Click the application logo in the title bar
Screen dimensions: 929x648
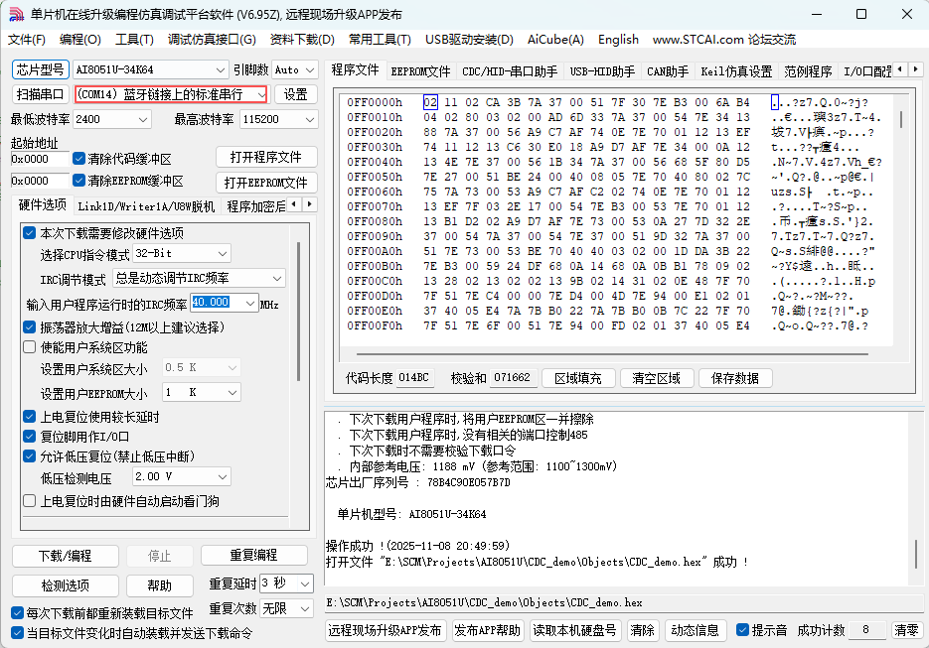click(14, 14)
